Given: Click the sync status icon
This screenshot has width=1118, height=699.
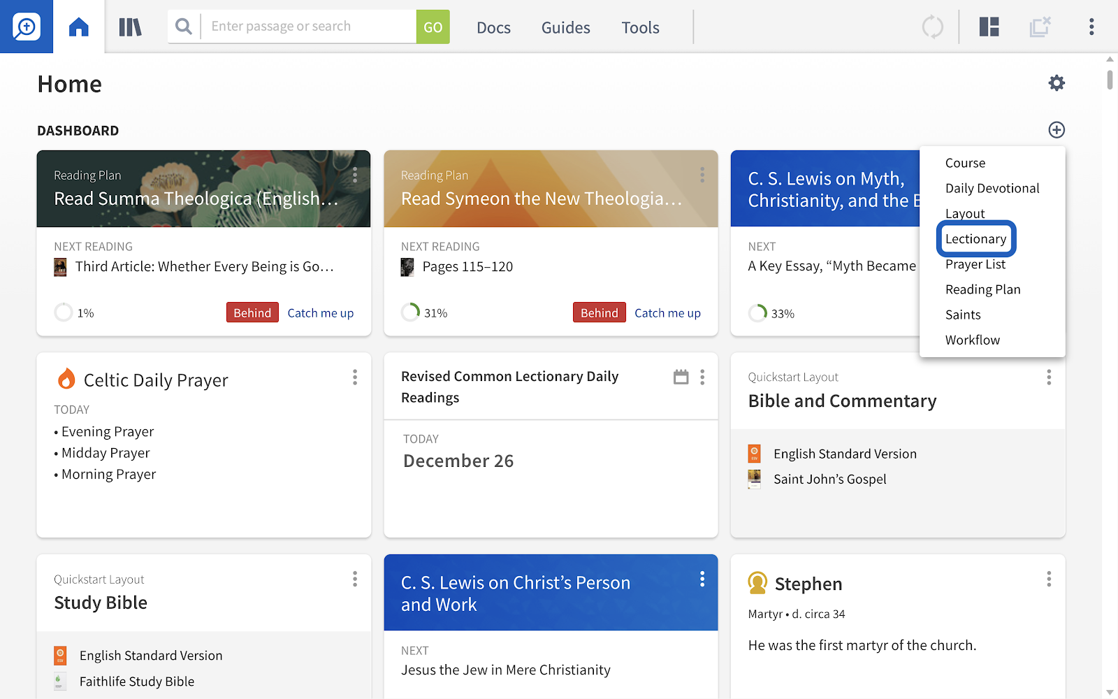Looking at the screenshot, I should (932, 27).
